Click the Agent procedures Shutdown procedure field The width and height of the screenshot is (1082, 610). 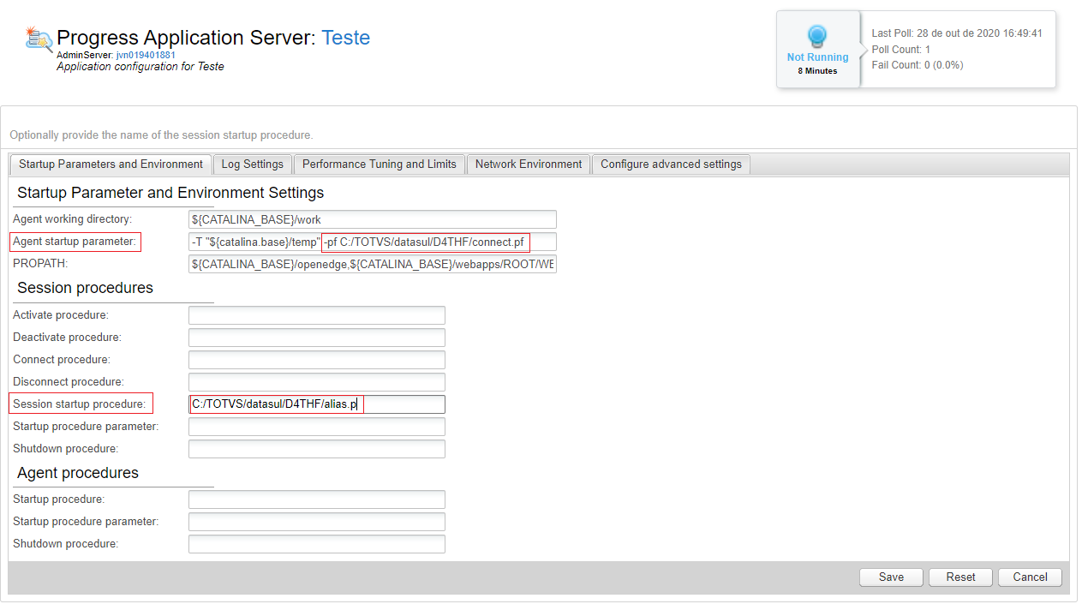[316, 544]
